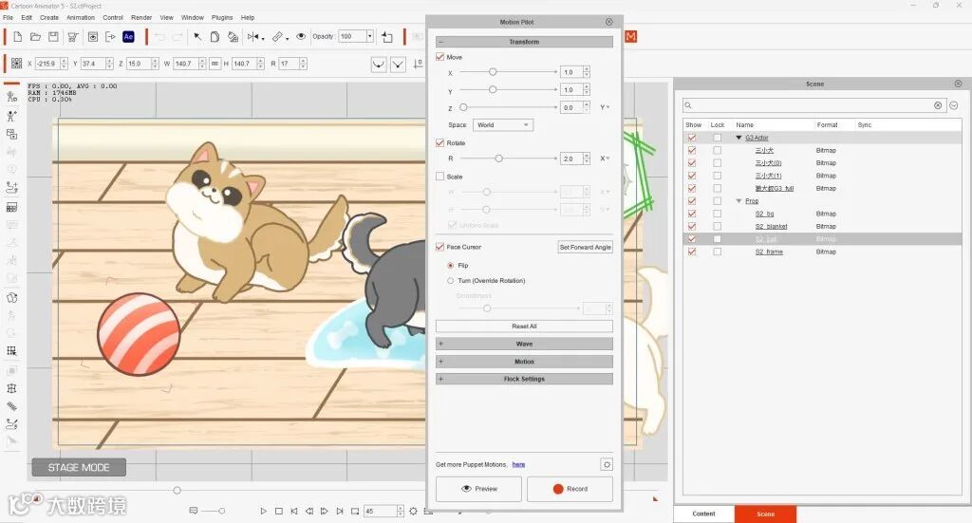Screen dimensions: 972x523
Task: Select Turn (Override Rotation) radio button
Action: (x=451, y=281)
